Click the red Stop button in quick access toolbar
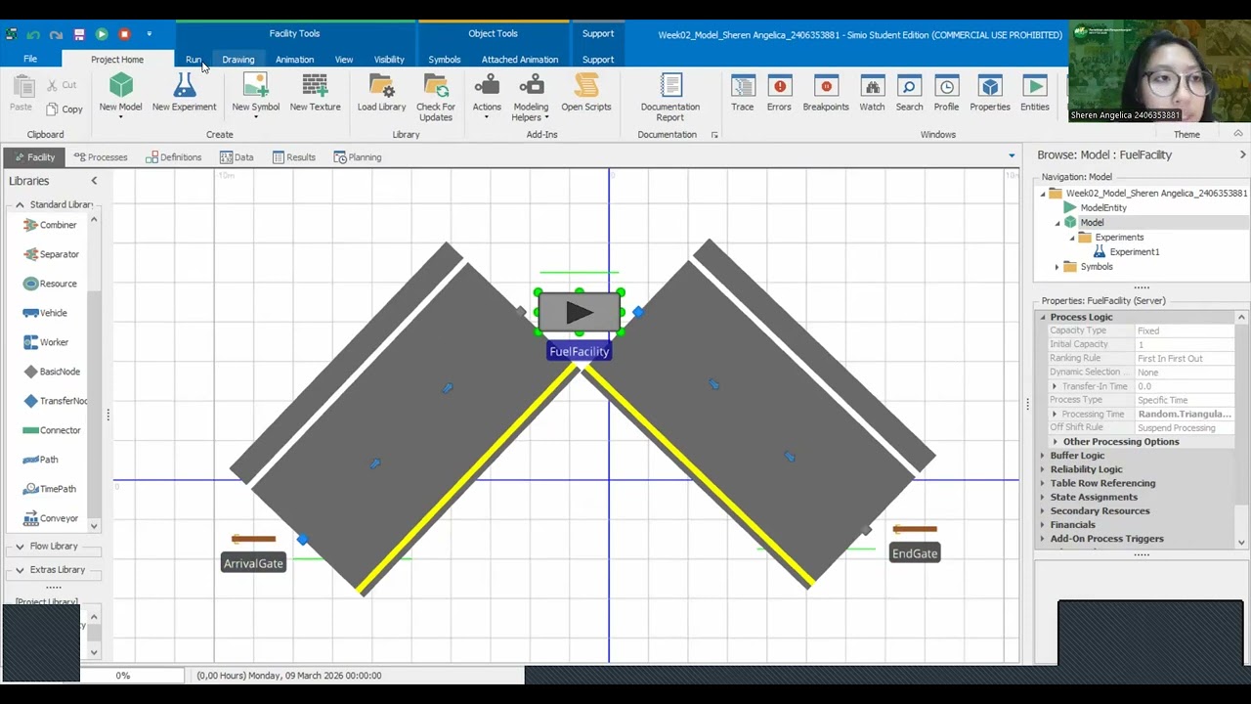Image resolution: width=1251 pixels, height=704 pixels. pos(124,34)
